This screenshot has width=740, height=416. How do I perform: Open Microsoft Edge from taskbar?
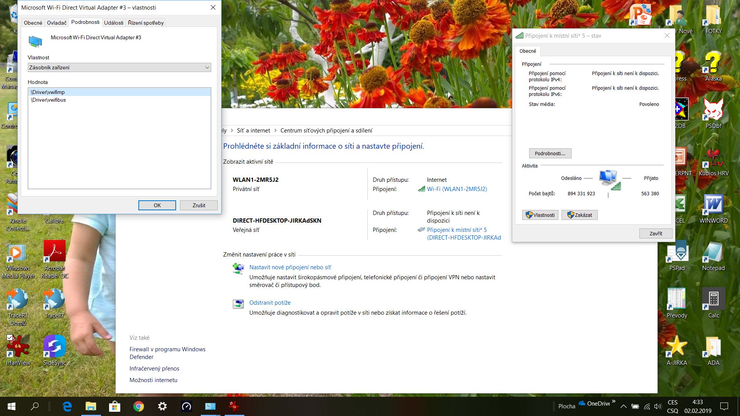tap(67, 406)
